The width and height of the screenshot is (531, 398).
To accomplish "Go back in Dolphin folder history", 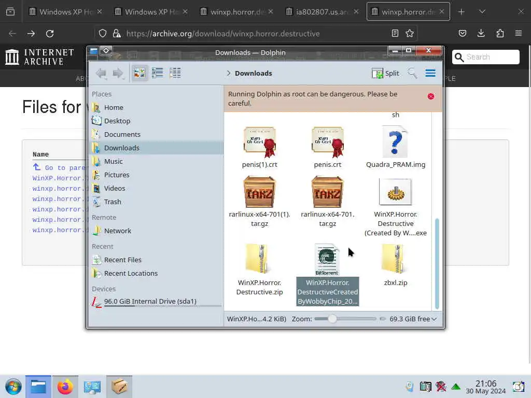I will pos(101,73).
